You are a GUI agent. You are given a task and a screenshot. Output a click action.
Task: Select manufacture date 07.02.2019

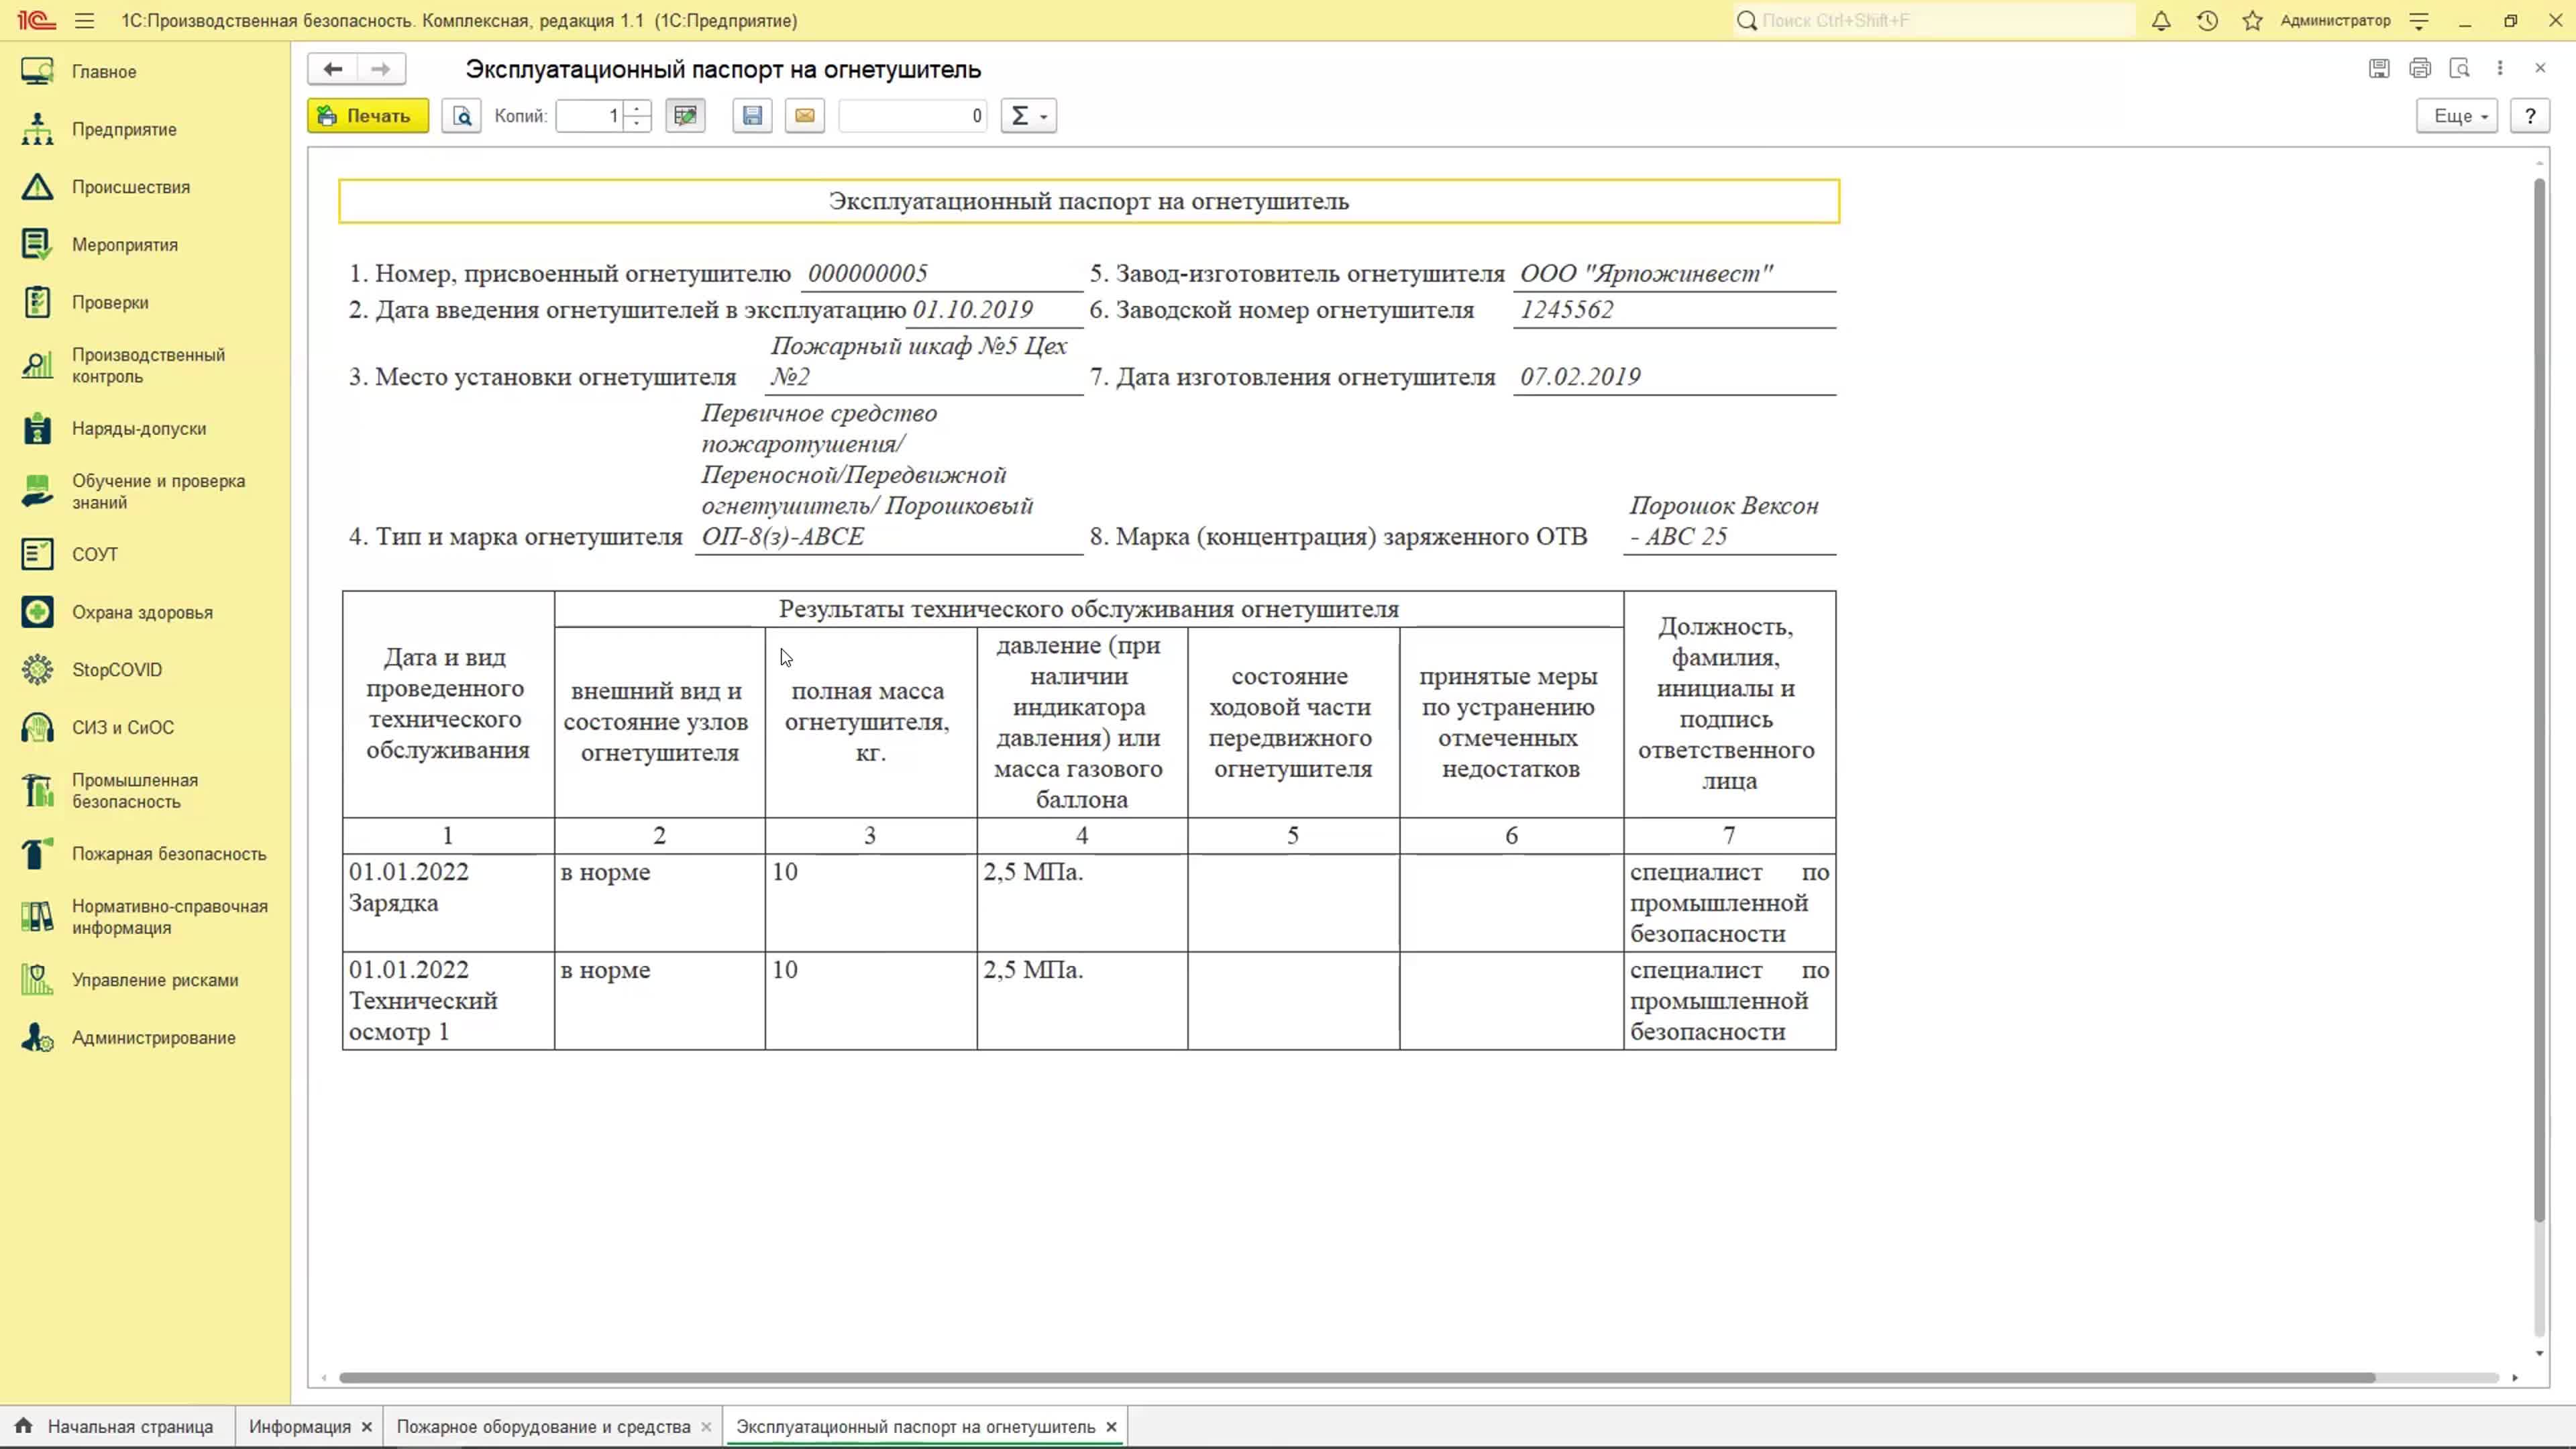coord(1675,377)
